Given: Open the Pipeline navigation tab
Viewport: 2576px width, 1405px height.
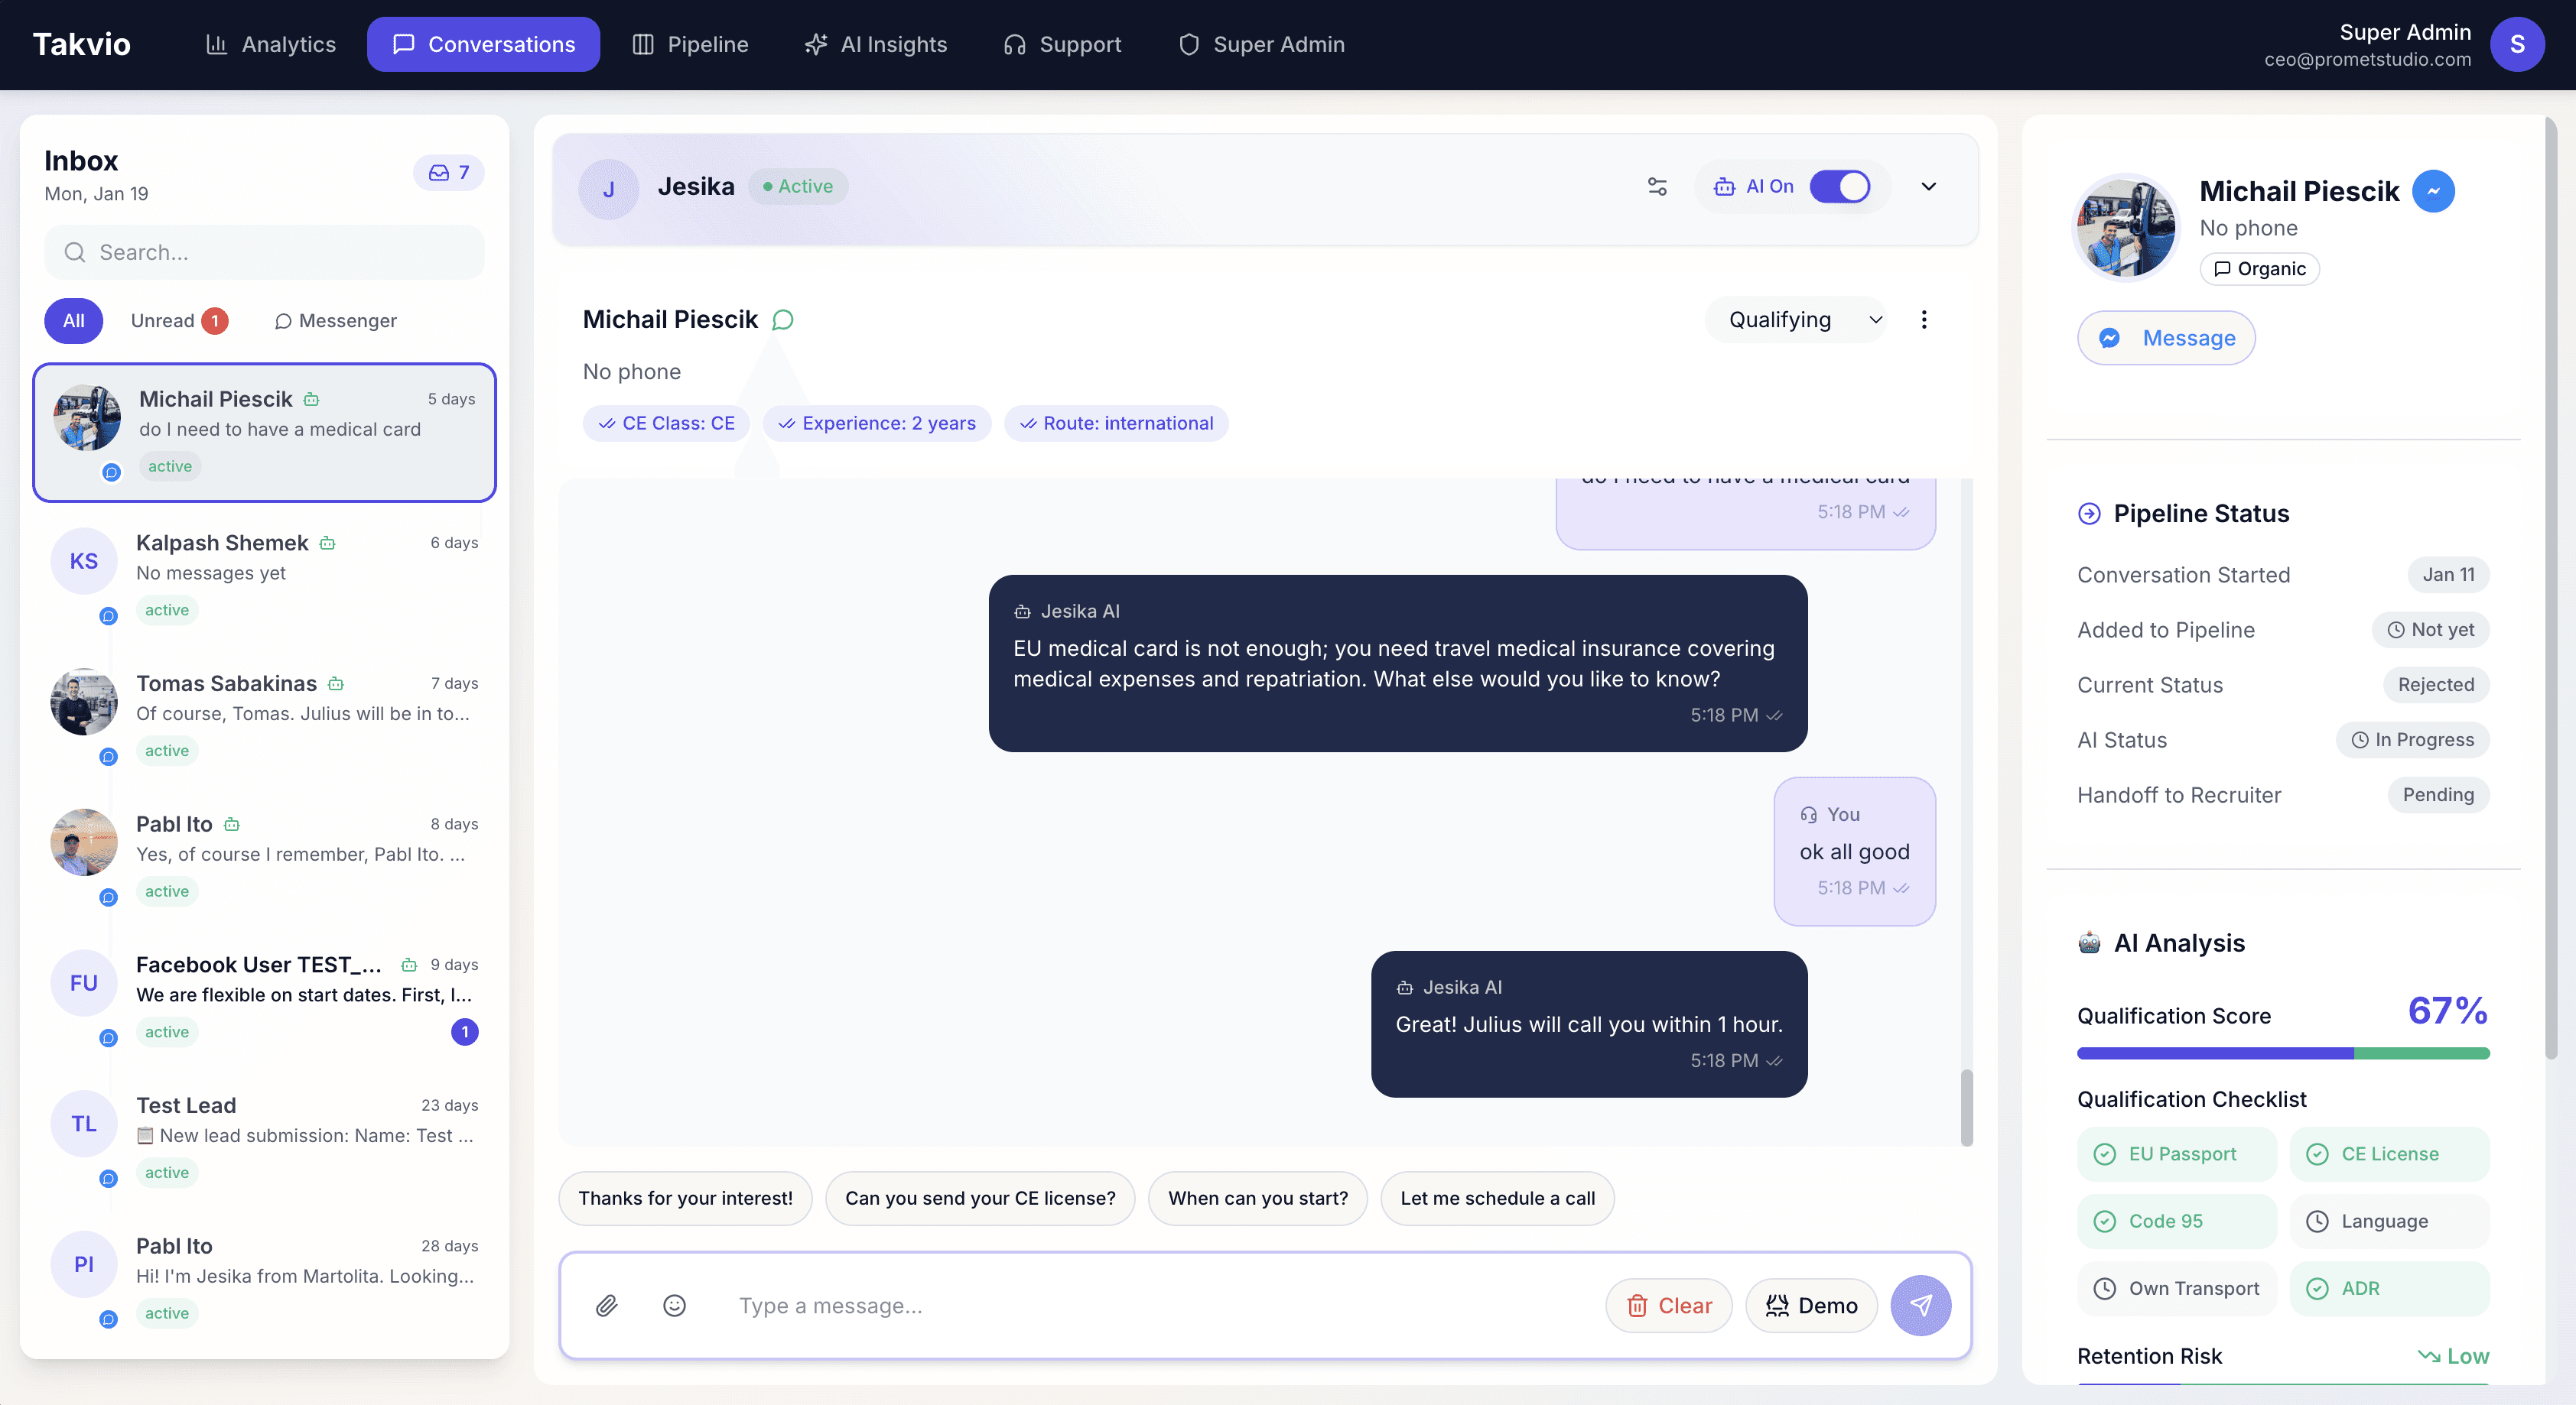Looking at the screenshot, I should 690,44.
